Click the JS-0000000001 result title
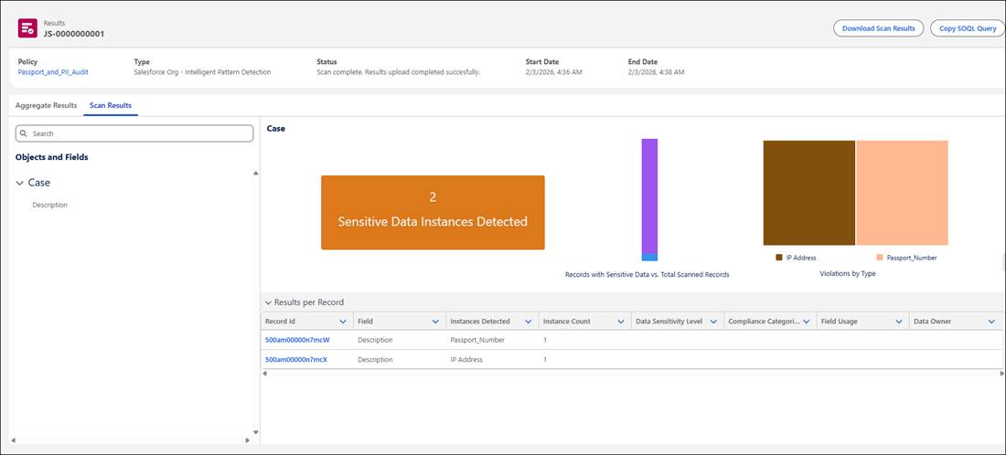Screen dimensions: 1006x455 tap(74, 34)
